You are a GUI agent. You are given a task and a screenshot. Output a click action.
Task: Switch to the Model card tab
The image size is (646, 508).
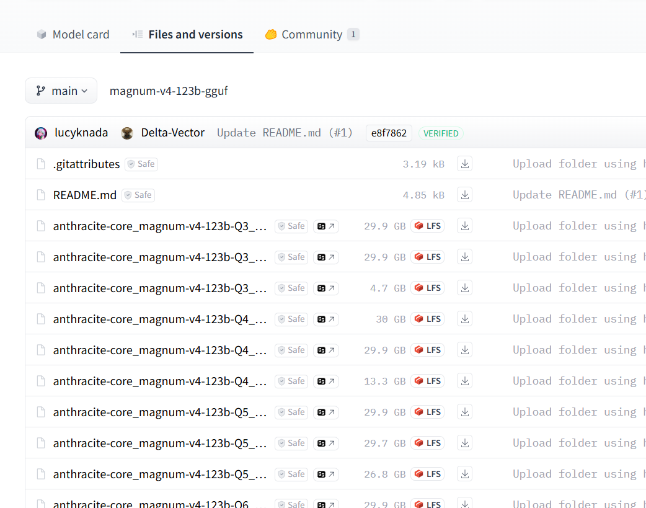(x=73, y=34)
